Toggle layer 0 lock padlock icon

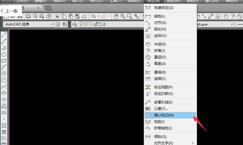tap(96, 24)
